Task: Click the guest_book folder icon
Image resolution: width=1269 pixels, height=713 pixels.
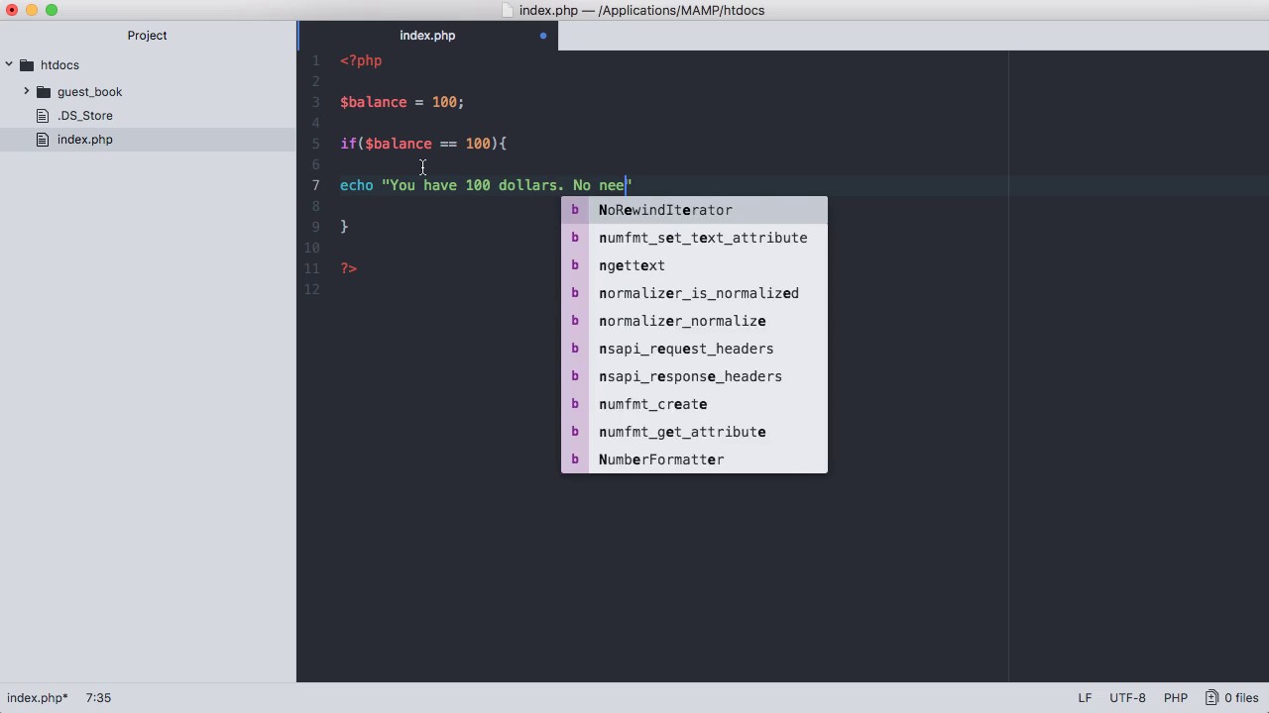Action: pyautogui.click(x=44, y=92)
